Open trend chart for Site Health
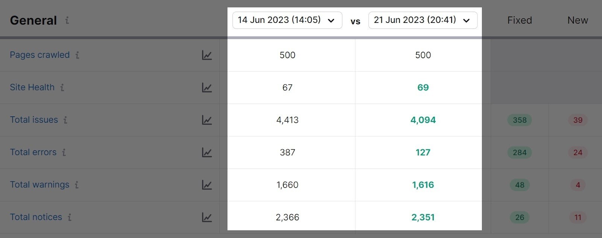The width and height of the screenshot is (602, 238). (x=207, y=87)
